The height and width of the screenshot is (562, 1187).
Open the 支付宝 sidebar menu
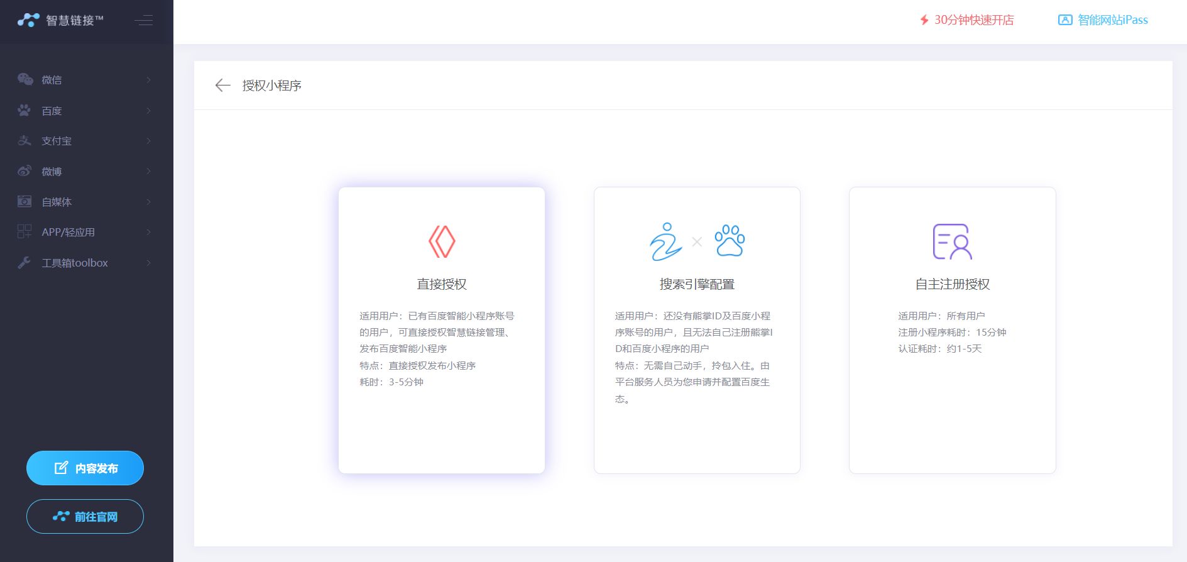pos(86,141)
